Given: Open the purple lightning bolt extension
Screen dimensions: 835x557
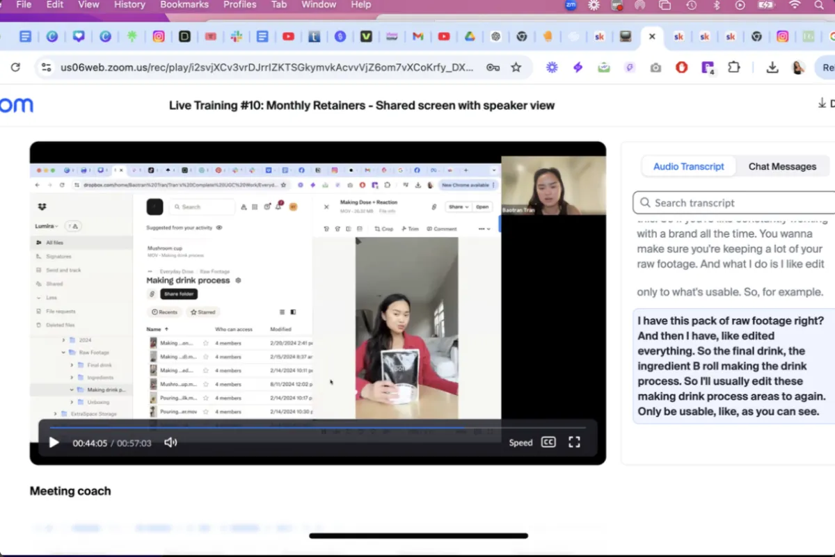Looking at the screenshot, I should point(578,67).
